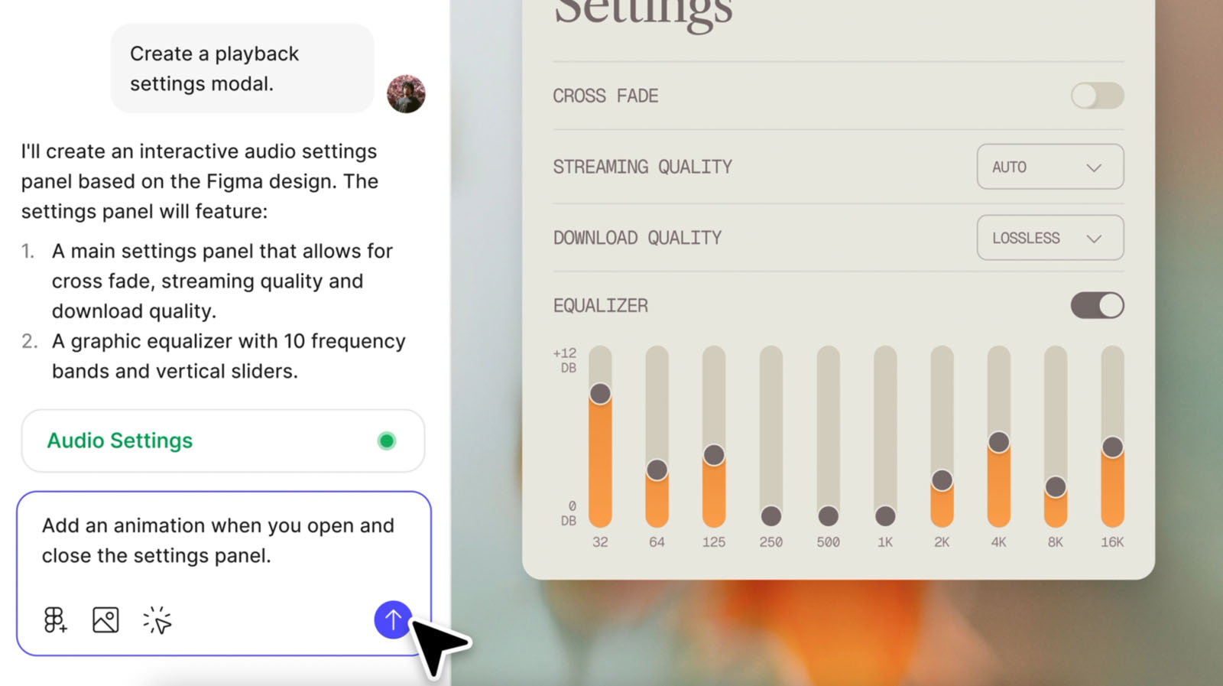Attach an image to the message
1223x686 pixels.
105,620
